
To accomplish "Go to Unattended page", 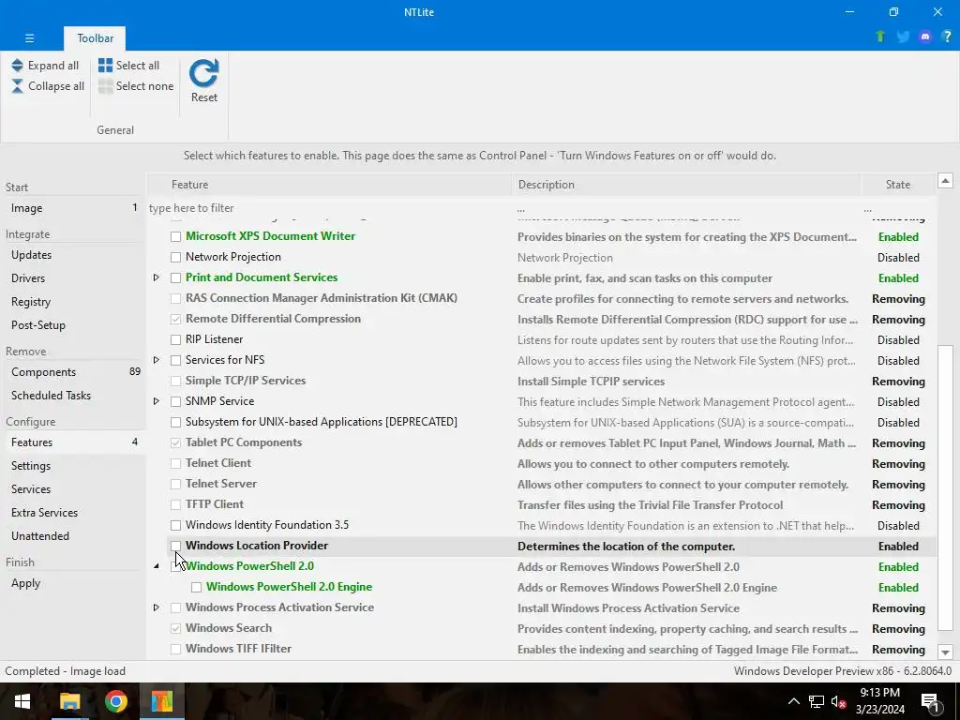I will (x=73, y=536).
